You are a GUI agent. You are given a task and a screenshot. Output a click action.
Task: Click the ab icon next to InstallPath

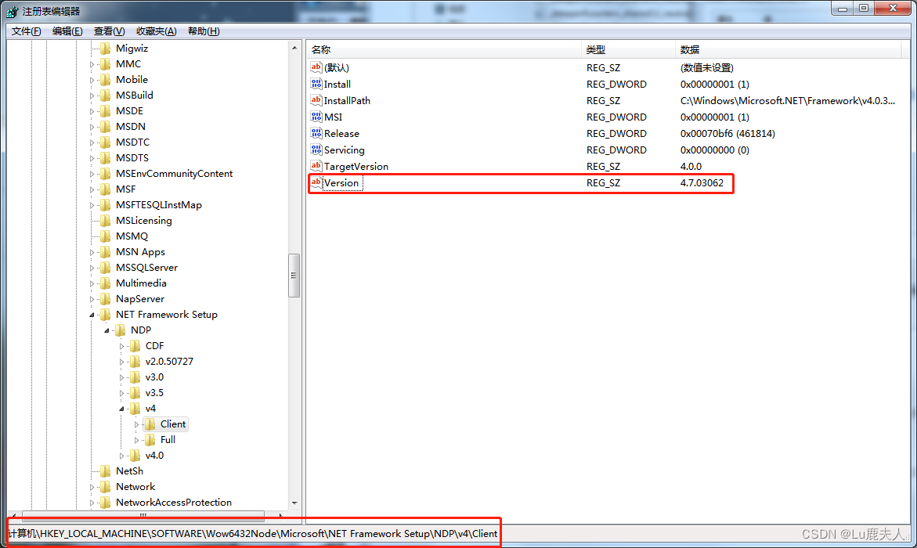coord(316,100)
